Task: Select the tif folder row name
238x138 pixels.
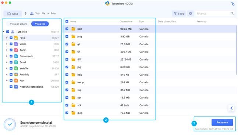Action: click(x=78, y=52)
